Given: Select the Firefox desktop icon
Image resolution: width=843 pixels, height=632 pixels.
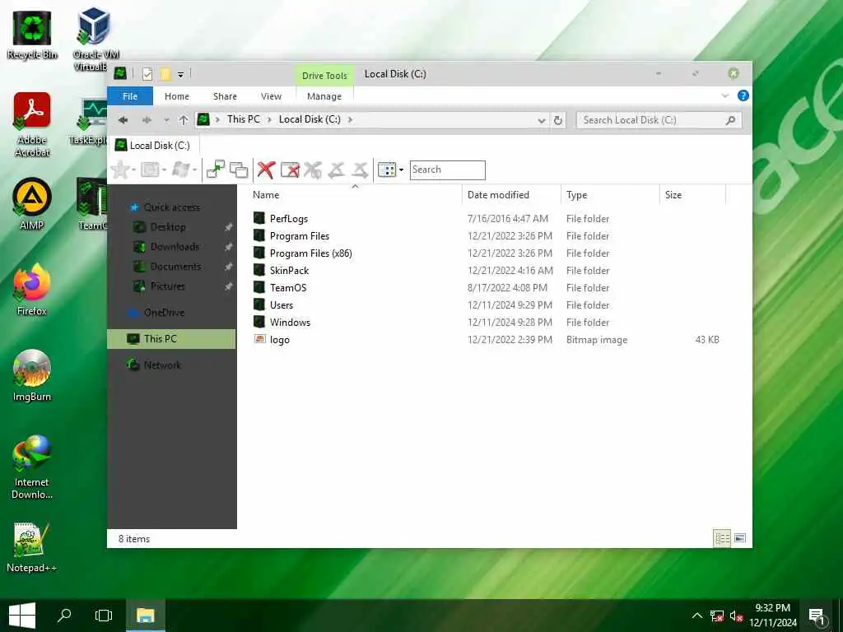Looking at the screenshot, I should coord(32,289).
